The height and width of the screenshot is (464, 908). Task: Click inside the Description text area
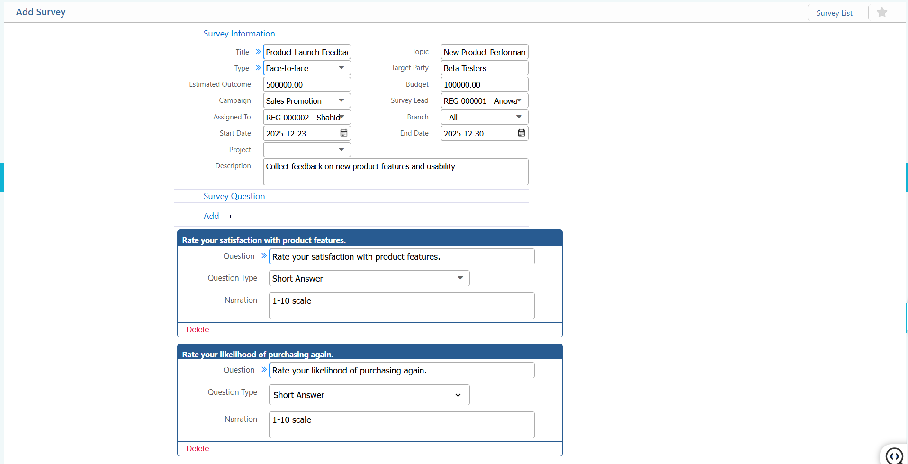395,172
